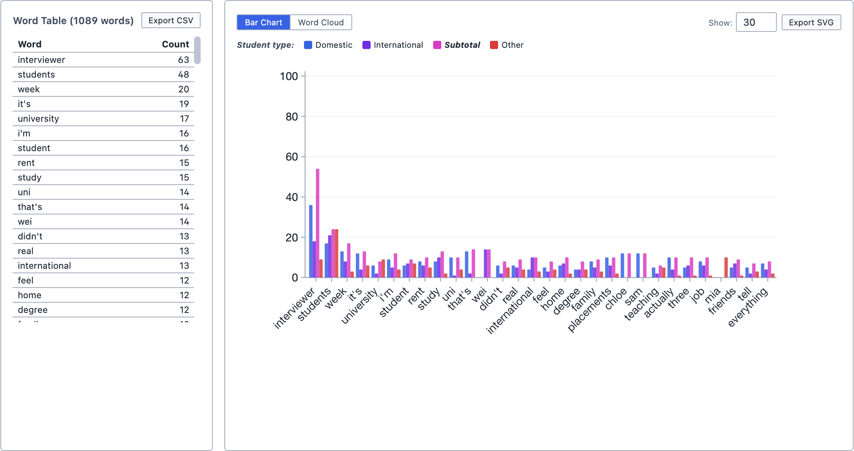
Task: Toggle the Other legend swatch
Action: [x=494, y=45]
